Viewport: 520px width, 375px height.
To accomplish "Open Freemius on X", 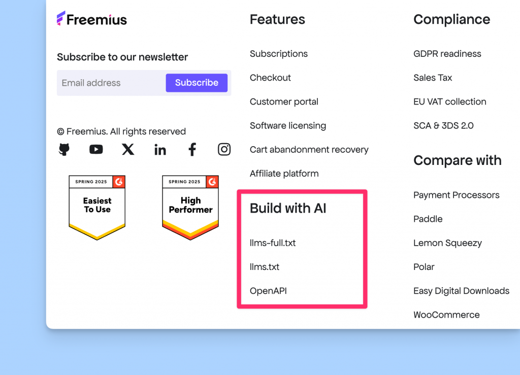I will coord(127,149).
